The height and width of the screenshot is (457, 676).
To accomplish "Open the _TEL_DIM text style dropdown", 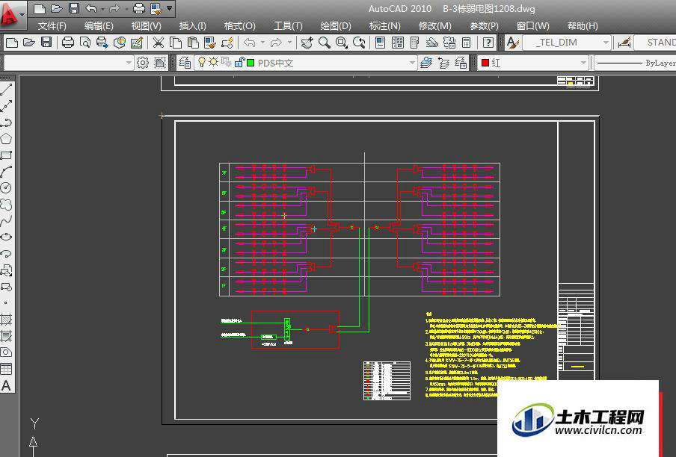I will [x=606, y=42].
